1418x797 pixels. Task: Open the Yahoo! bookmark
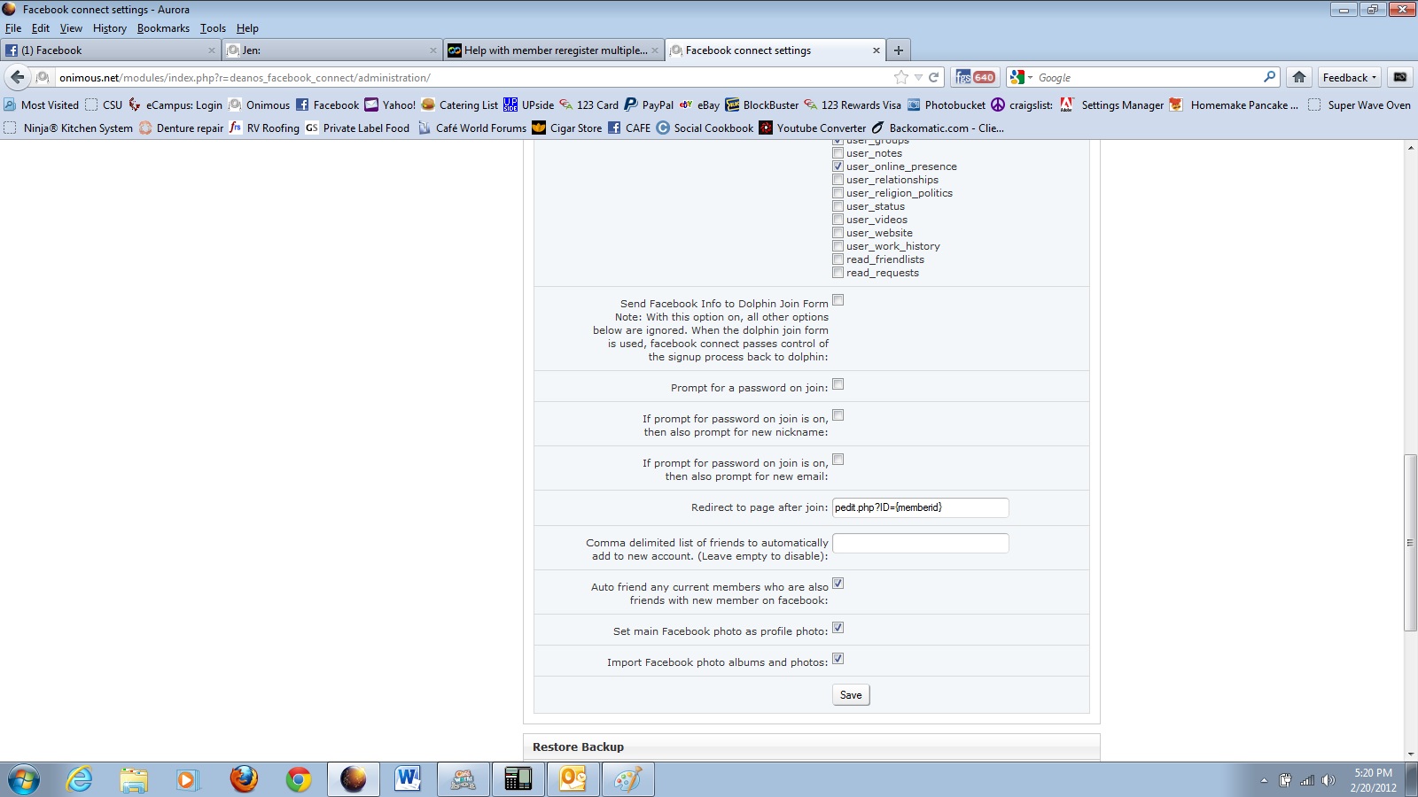tap(390, 104)
